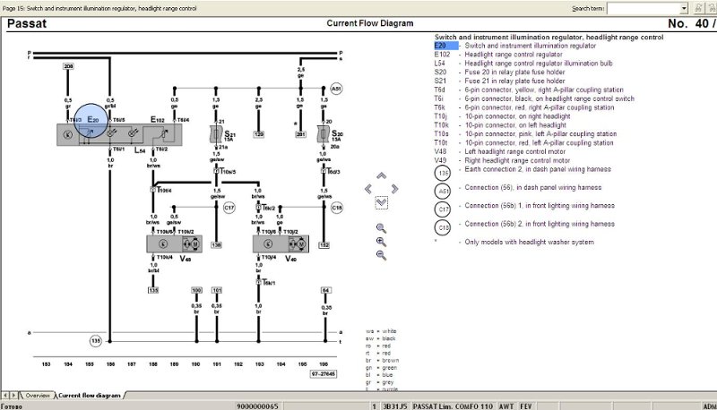717x410 pixels.
Task: Click the E20 component highlighted in the diagram
Action: [x=91, y=121]
